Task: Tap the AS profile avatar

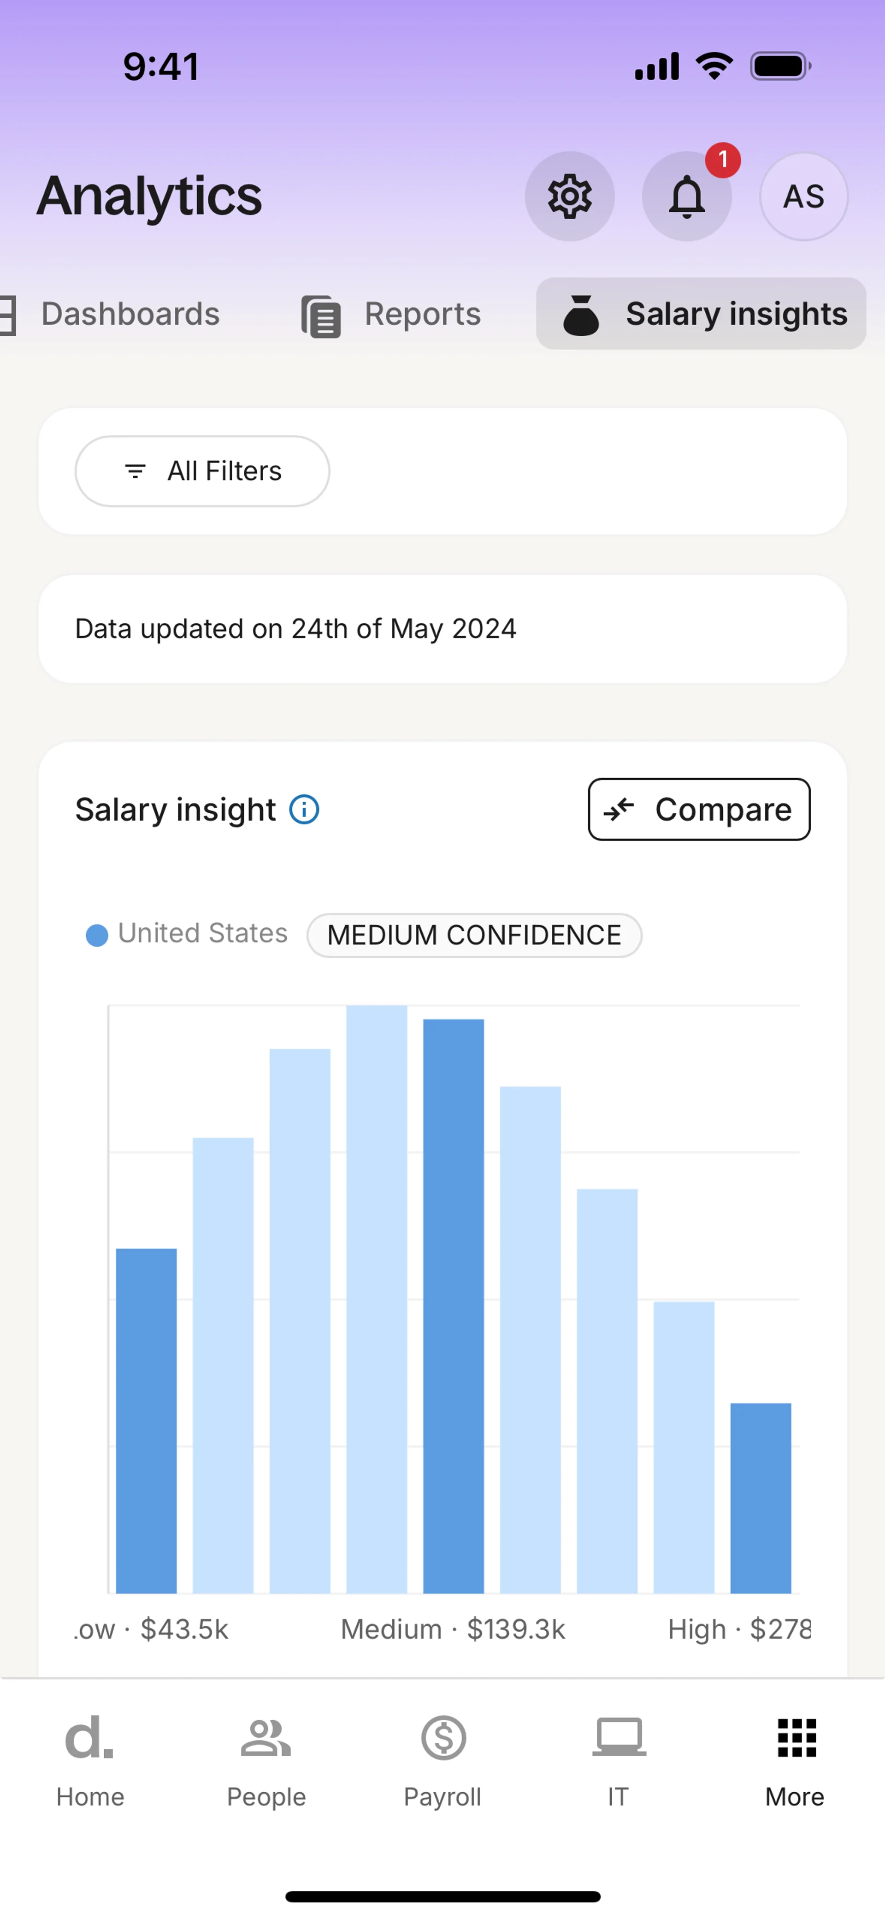Action: [803, 197]
